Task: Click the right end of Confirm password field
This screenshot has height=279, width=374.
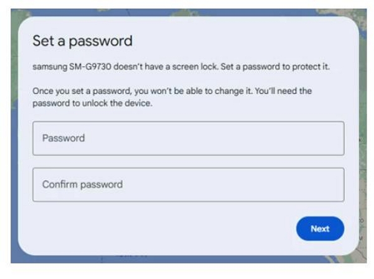Action: (330, 184)
